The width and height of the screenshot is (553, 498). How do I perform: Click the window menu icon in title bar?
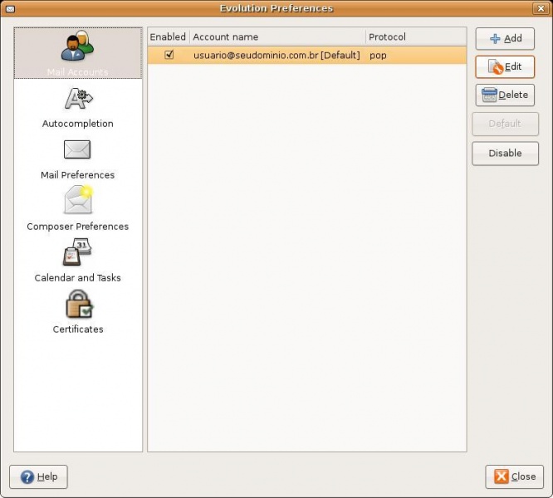[x=10, y=8]
